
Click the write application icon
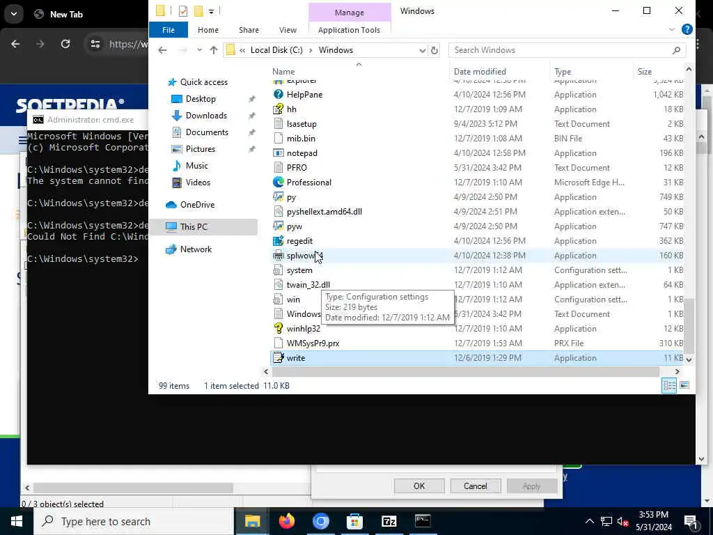click(279, 357)
